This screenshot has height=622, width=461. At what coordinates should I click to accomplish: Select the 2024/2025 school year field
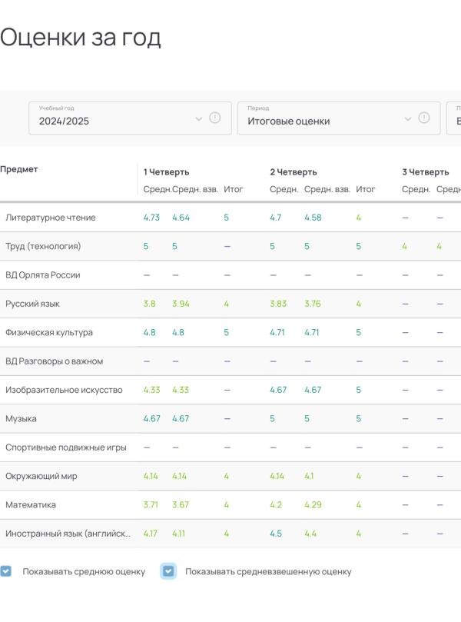(130, 118)
